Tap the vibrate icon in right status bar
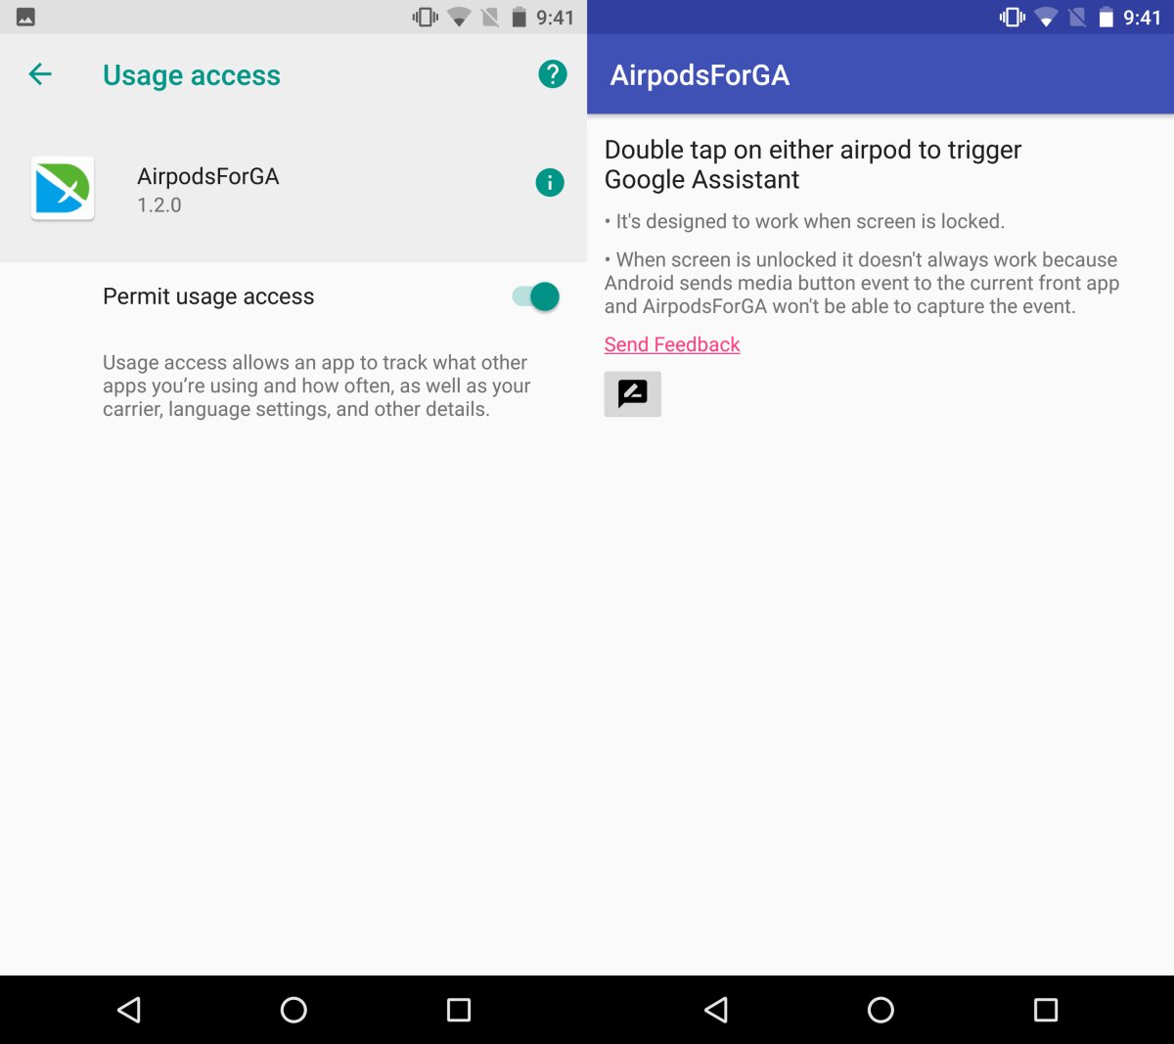The width and height of the screenshot is (1174, 1044). point(1013,17)
